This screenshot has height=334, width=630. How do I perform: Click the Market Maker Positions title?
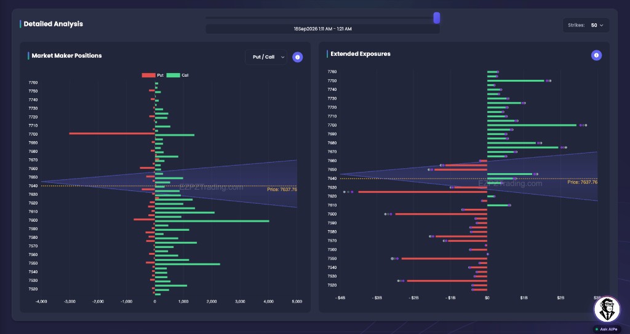pos(66,56)
